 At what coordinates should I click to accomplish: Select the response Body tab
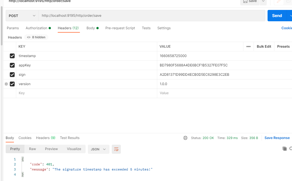click(10, 138)
